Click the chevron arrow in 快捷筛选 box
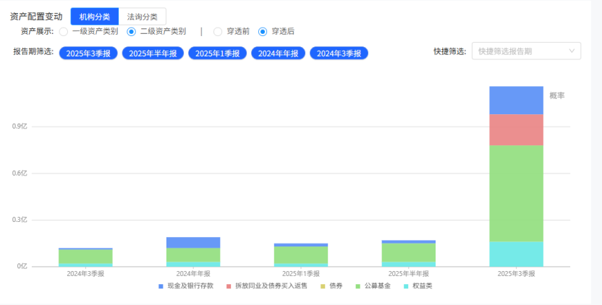602x305 pixels. pos(572,51)
